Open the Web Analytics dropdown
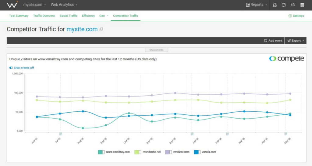The width and height of the screenshot is (312, 166). tap(64, 5)
